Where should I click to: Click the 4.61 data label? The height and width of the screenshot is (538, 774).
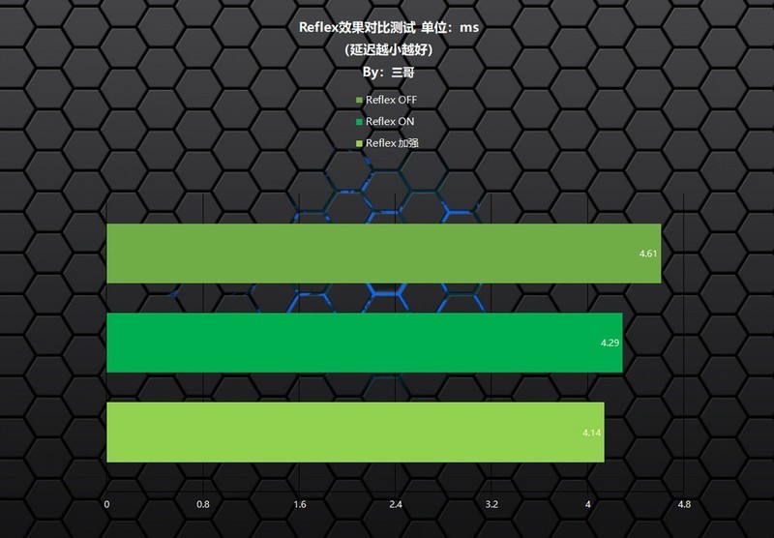[x=647, y=254]
